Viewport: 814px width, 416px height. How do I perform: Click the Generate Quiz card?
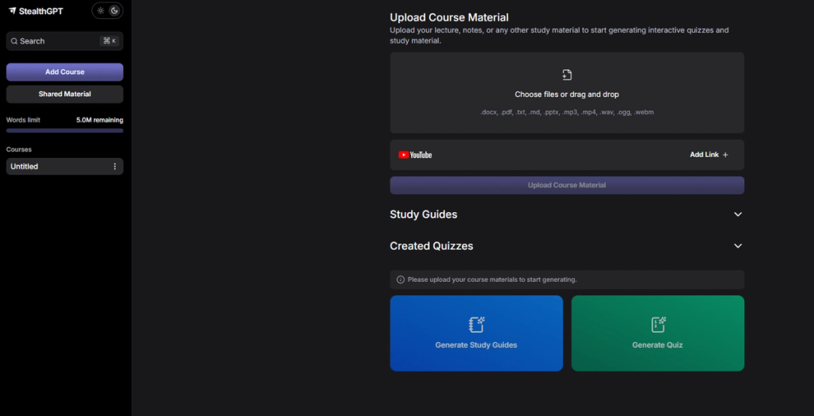(657, 333)
